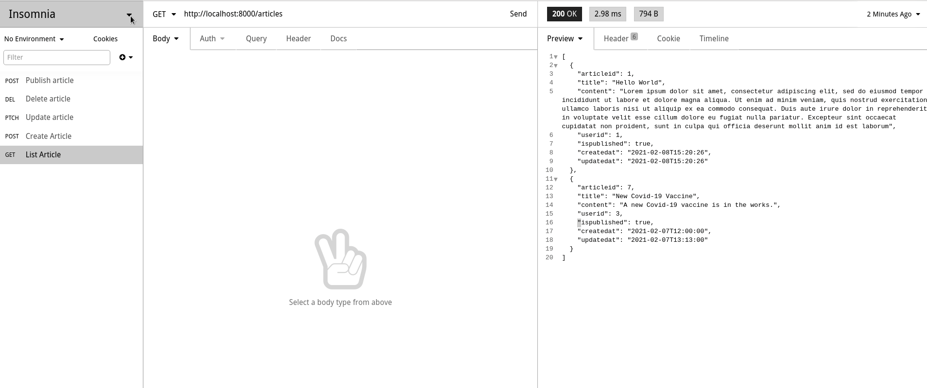Viewport: 927px width, 388px height.
Task: Switch to the Timeline tab
Action: [714, 39]
